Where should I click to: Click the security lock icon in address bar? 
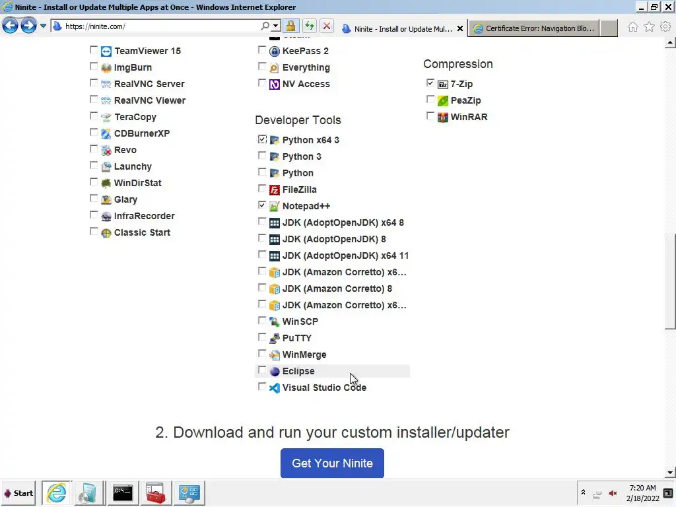click(291, 26)
